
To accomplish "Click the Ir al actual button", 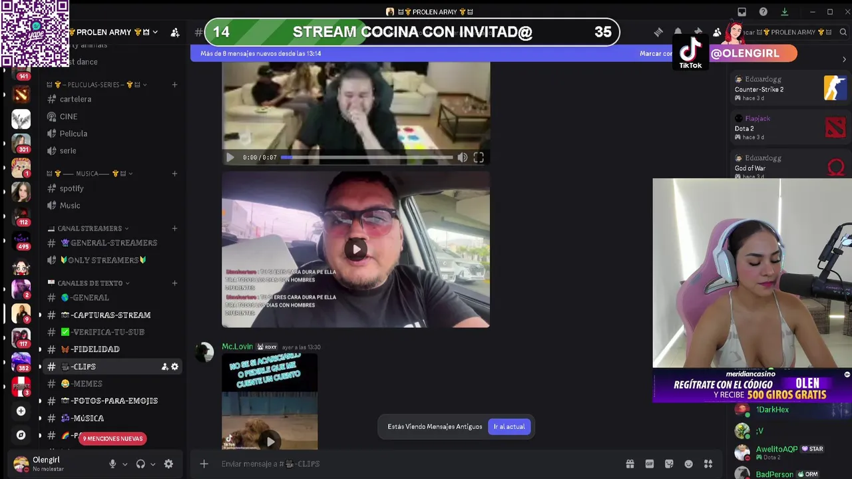I will coord(509,426).
